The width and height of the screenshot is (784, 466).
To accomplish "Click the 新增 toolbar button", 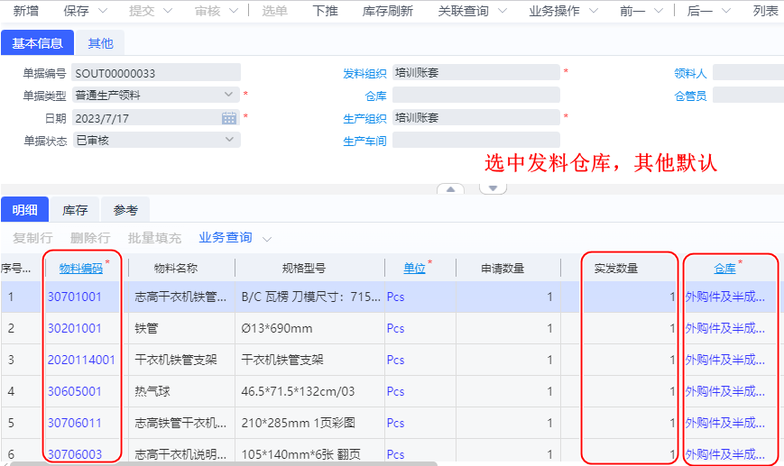I will (25, 12).
